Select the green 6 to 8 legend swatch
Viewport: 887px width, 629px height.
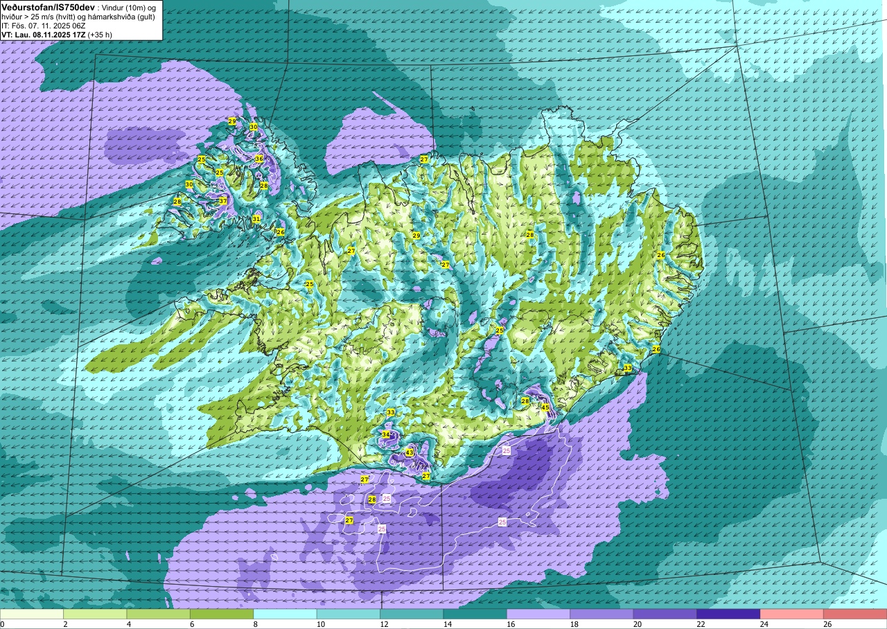pyautogui.click(x=222, y=614)
